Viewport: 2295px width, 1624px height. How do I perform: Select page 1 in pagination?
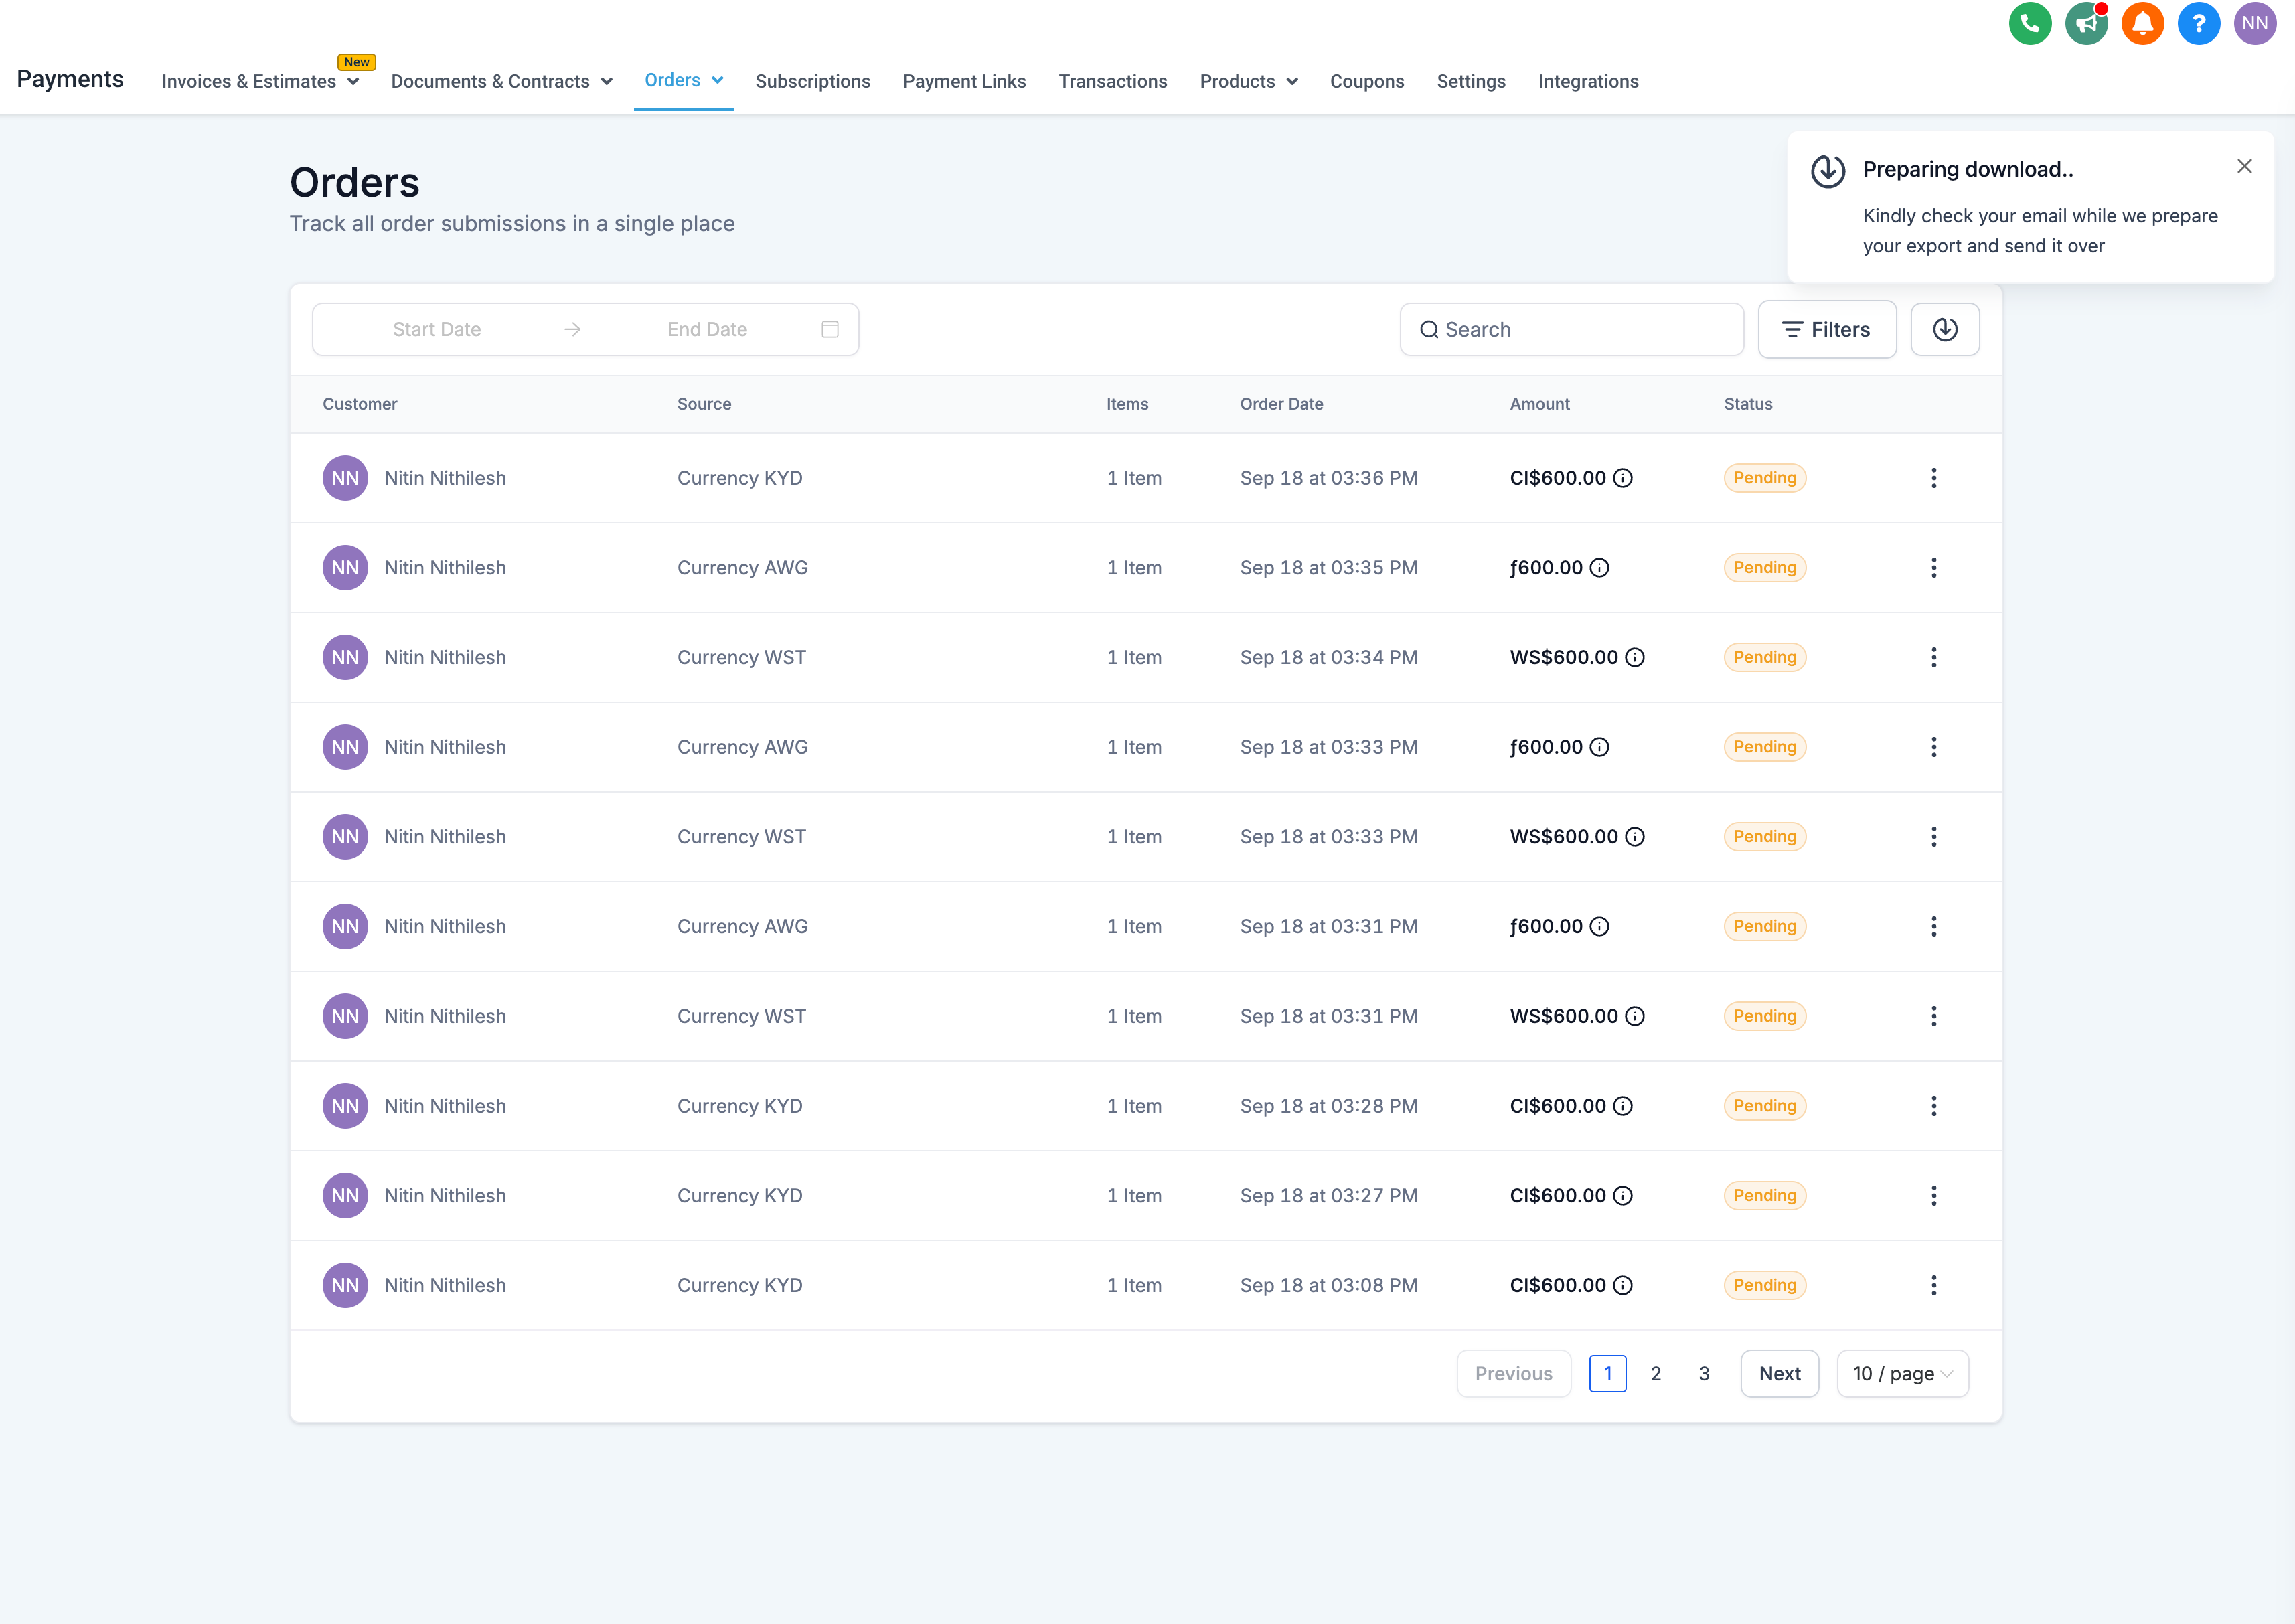1607,1374
